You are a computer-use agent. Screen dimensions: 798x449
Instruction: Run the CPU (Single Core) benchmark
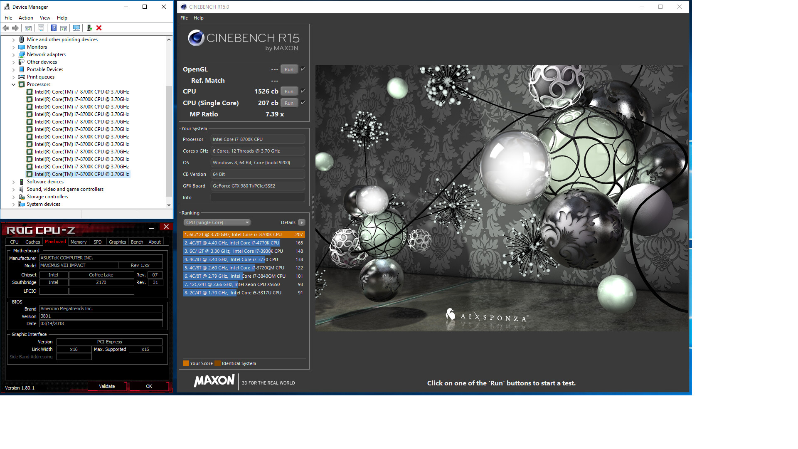point(289,103)
